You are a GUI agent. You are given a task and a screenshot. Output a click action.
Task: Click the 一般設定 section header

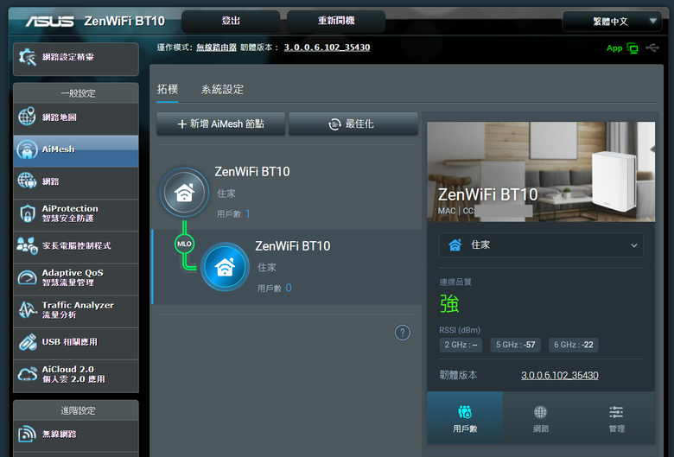[x=76, y=92]
